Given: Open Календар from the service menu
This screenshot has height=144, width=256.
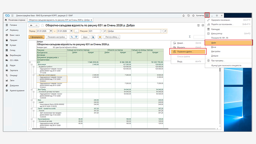Looking at the screenshot, I should (216, 29).
